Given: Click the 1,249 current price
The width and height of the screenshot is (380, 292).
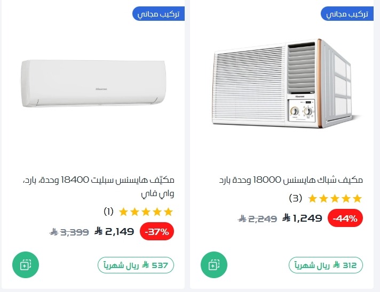Looking at the screenshot, I should coord(303,218).
